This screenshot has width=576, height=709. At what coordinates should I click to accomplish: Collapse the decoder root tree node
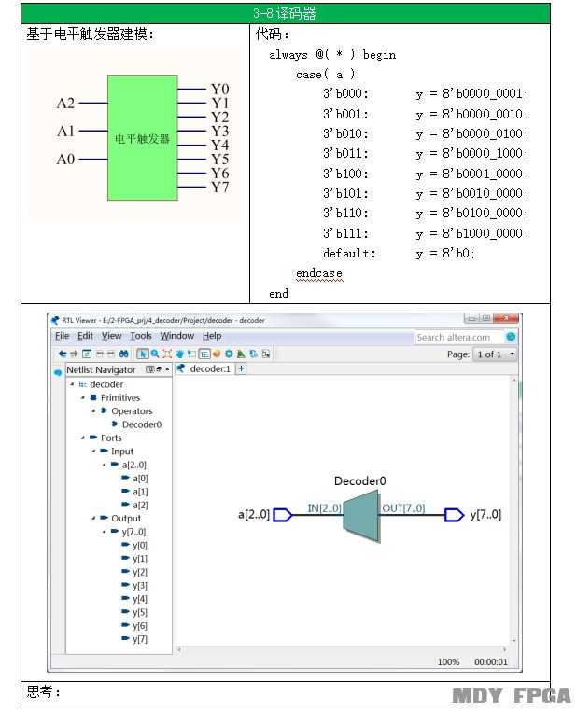pyautogui.click(x=72, y=384)
